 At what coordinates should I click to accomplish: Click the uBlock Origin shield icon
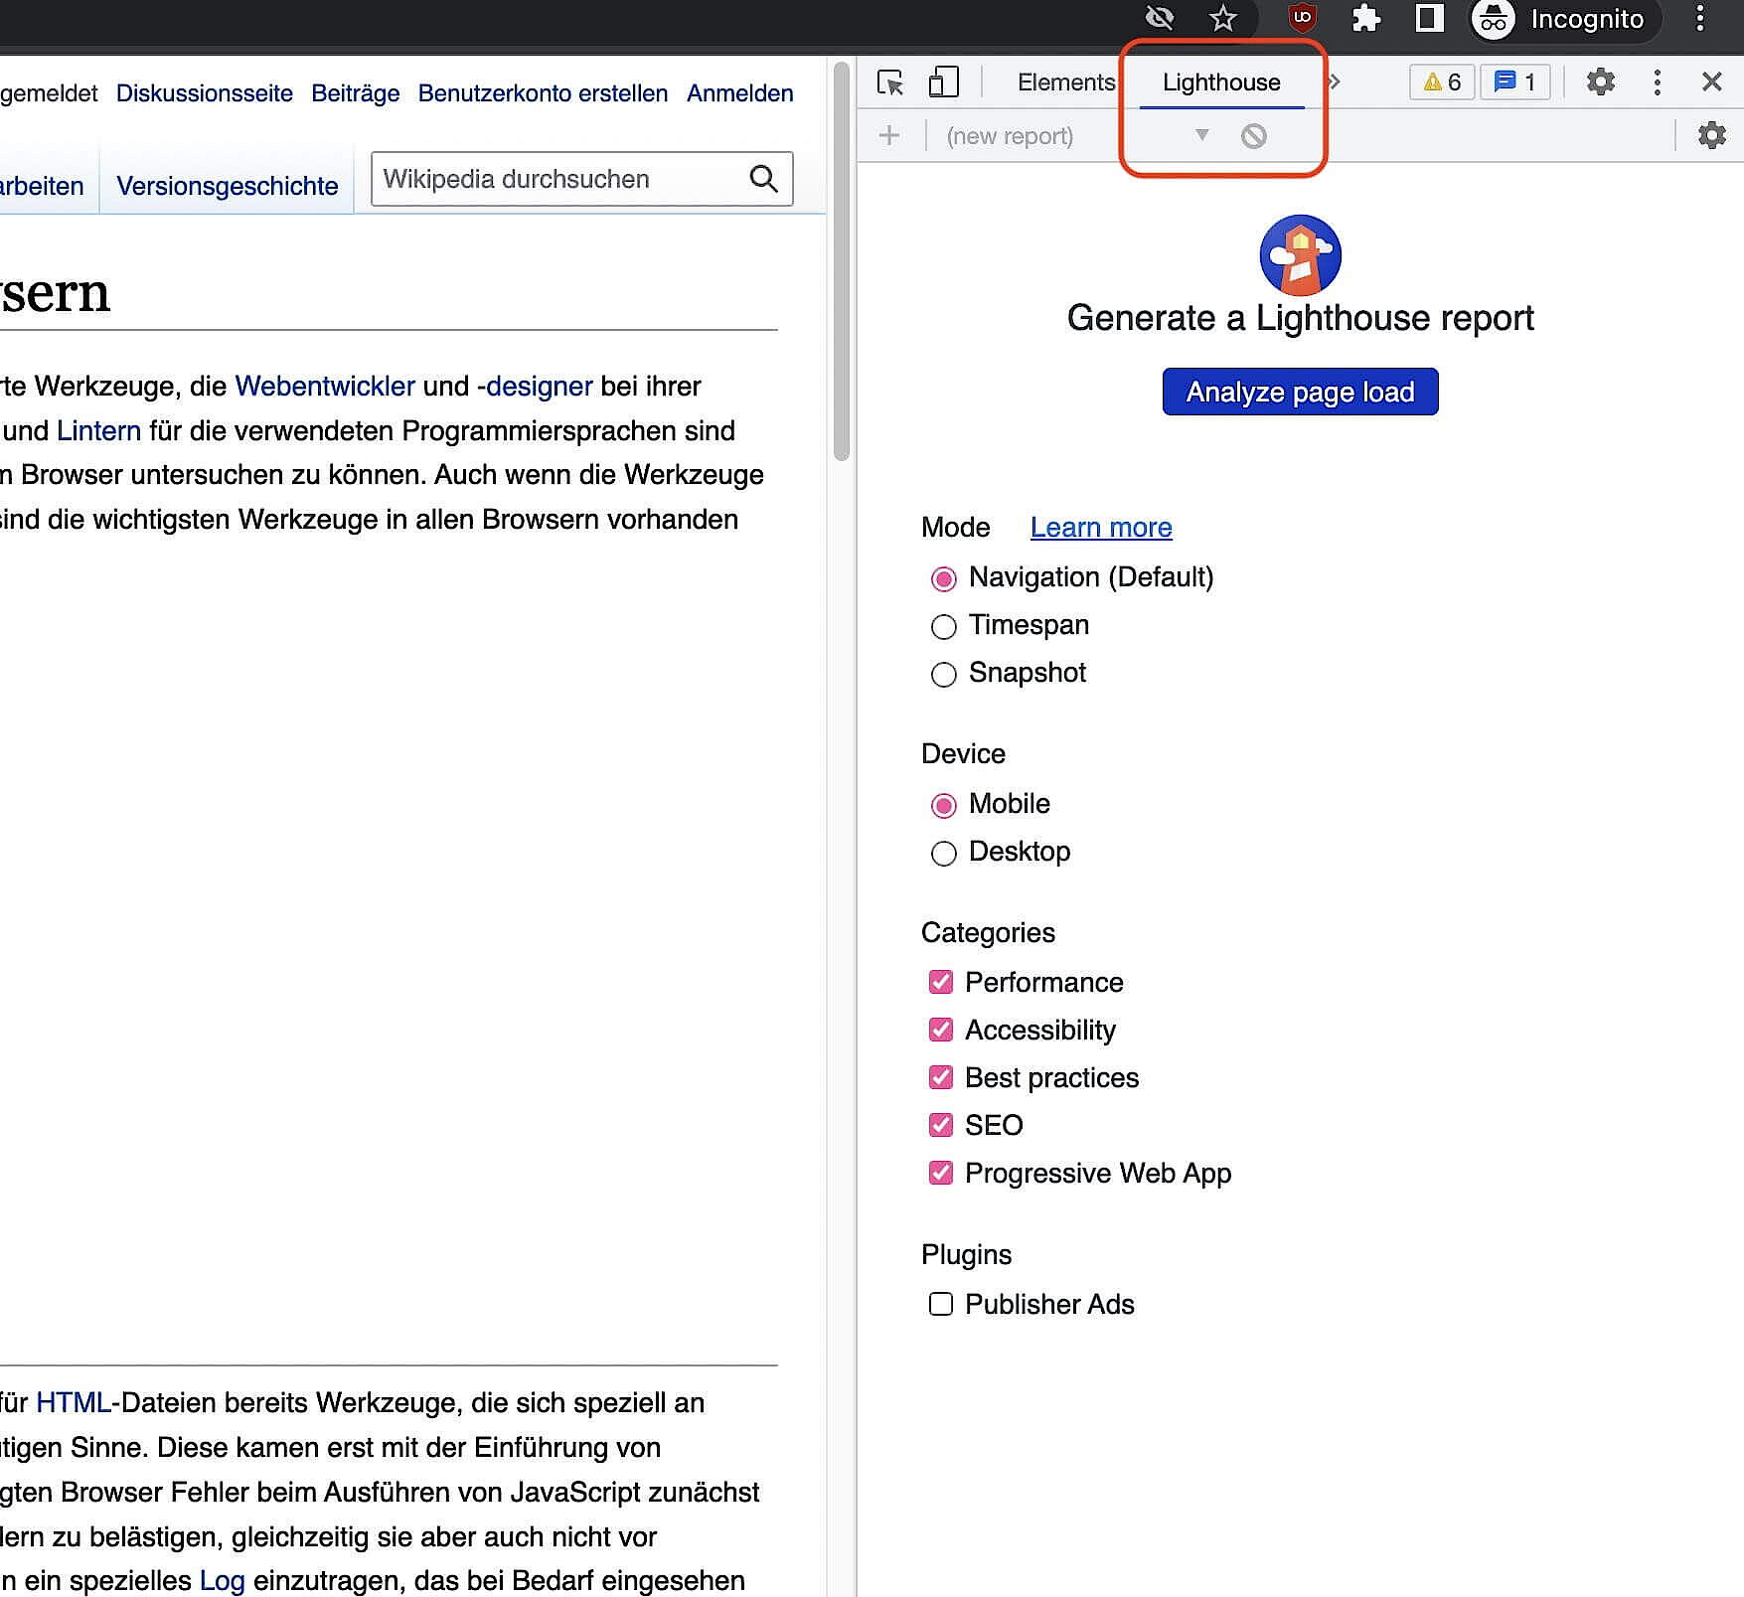[1302, 19]
